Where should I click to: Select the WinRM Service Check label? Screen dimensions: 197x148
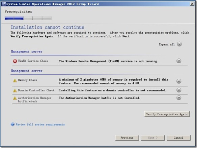[x=33, y=61]
